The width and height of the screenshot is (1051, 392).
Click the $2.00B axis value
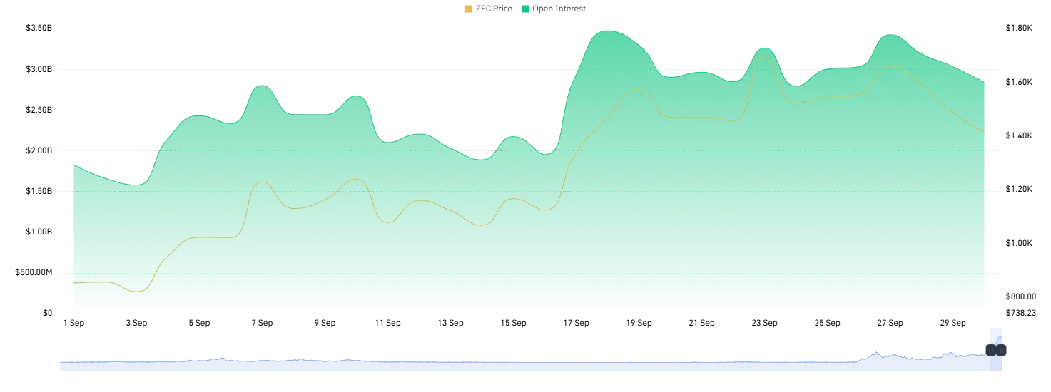pos(39,150)
